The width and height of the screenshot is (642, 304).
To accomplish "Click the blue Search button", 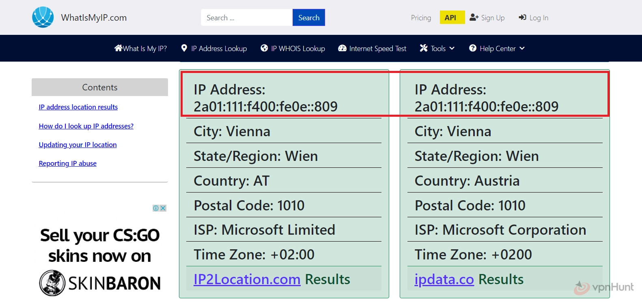I will [309, 17].
